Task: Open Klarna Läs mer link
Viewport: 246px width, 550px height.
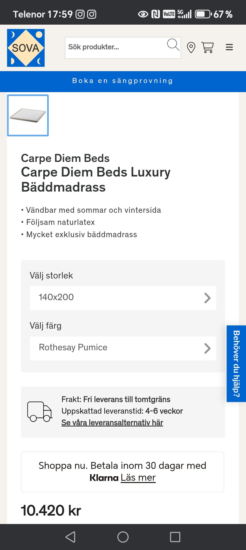Action: tap(138, 478)
